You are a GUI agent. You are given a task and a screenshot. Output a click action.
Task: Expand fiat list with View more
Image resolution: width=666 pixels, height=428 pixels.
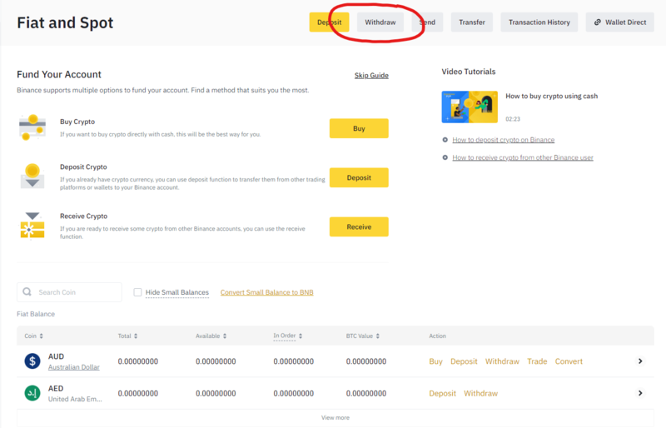(x=335, y=418)
